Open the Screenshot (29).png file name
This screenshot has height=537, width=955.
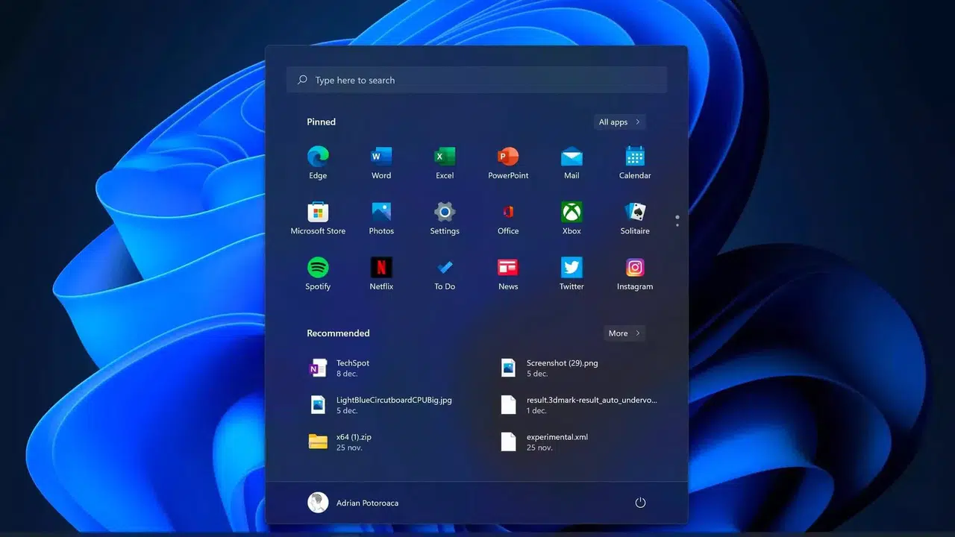[563, 363]
